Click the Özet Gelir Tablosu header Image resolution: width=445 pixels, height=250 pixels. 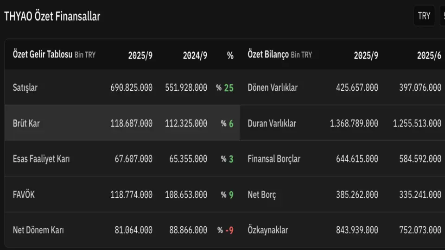click(x=43, y=55)
